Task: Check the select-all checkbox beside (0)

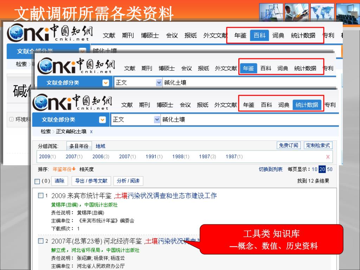Action: click(x=37, y=181)
